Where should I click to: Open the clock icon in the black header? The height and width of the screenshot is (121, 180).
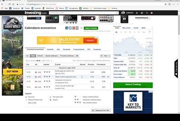tap(147, 13)
